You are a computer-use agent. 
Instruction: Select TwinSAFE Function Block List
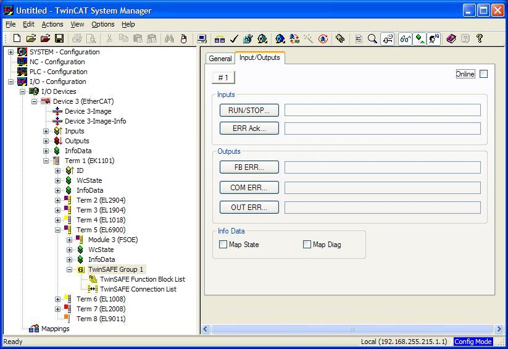pos(143,279)
